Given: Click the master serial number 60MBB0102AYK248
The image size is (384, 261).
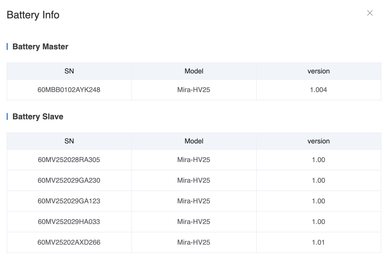Looking at the screenshot, I should pyautogui.click(x=69, y=90).
